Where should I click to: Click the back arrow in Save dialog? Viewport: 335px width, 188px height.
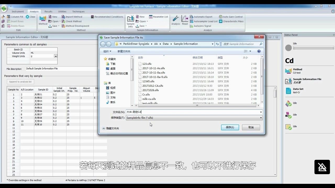point(103,44)
